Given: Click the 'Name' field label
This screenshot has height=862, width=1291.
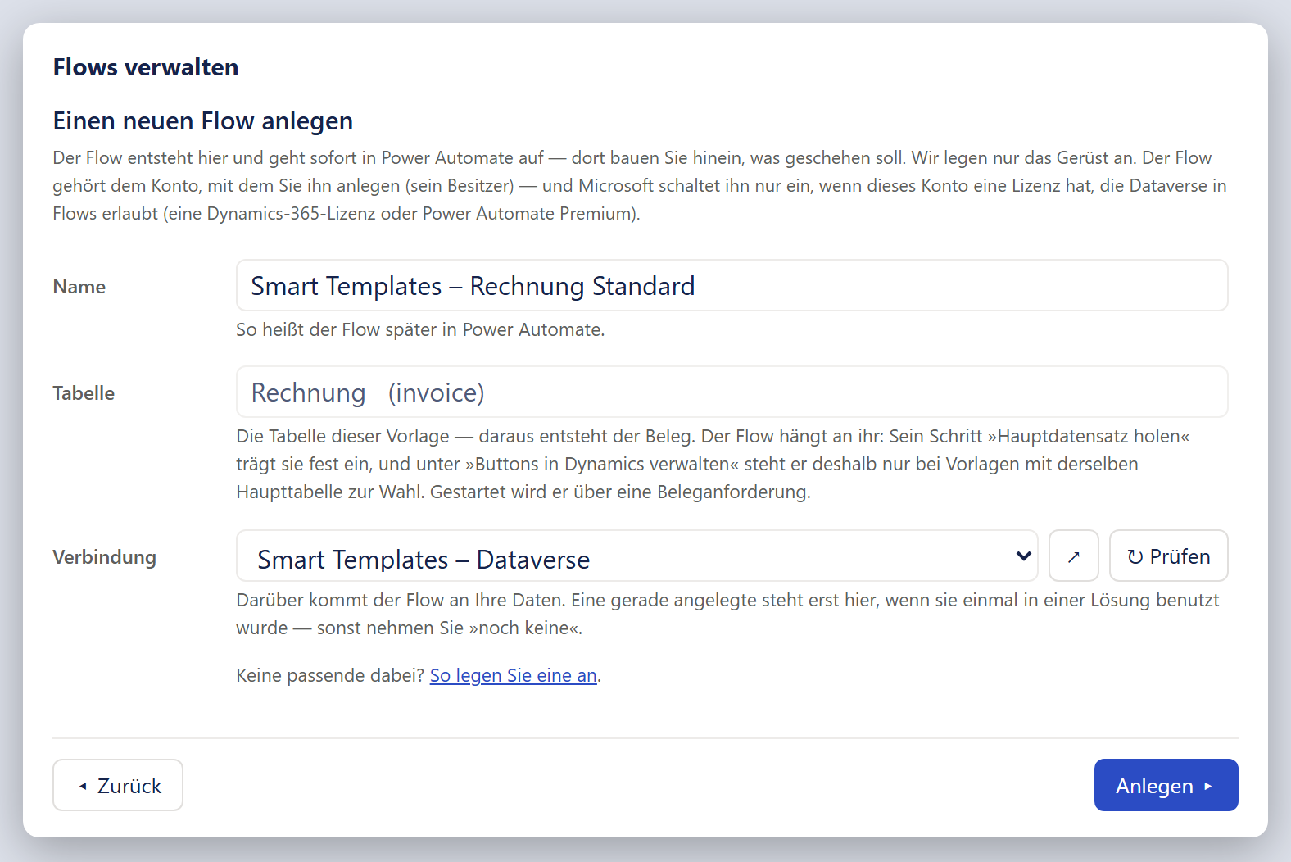Looking at the screenshot, I should 79,287.
